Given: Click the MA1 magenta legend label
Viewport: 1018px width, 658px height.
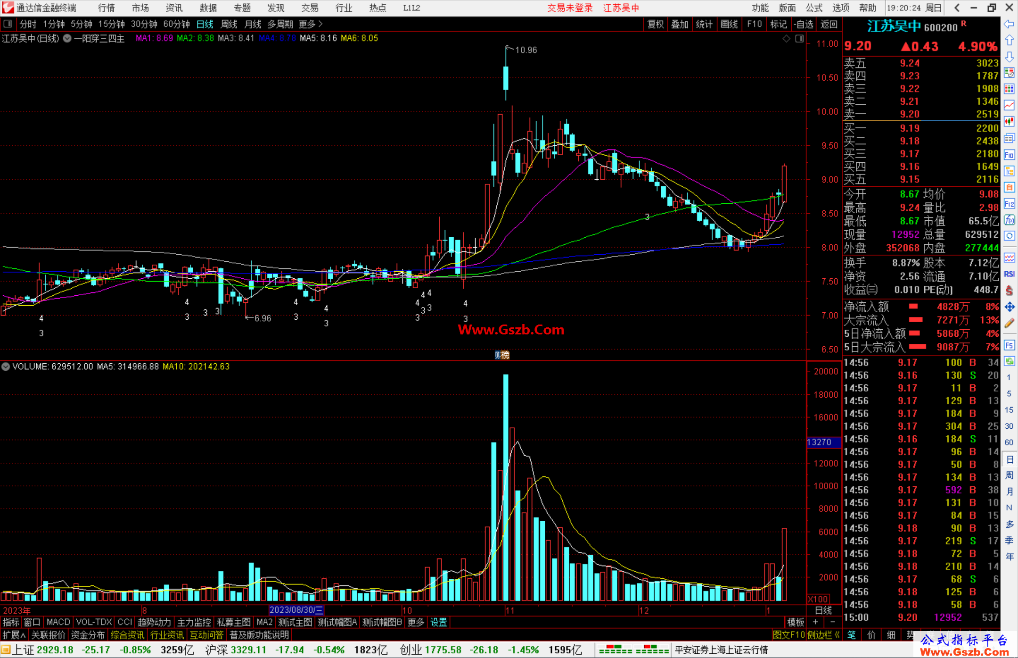Looking at the screenshot, I should point(155,38).
